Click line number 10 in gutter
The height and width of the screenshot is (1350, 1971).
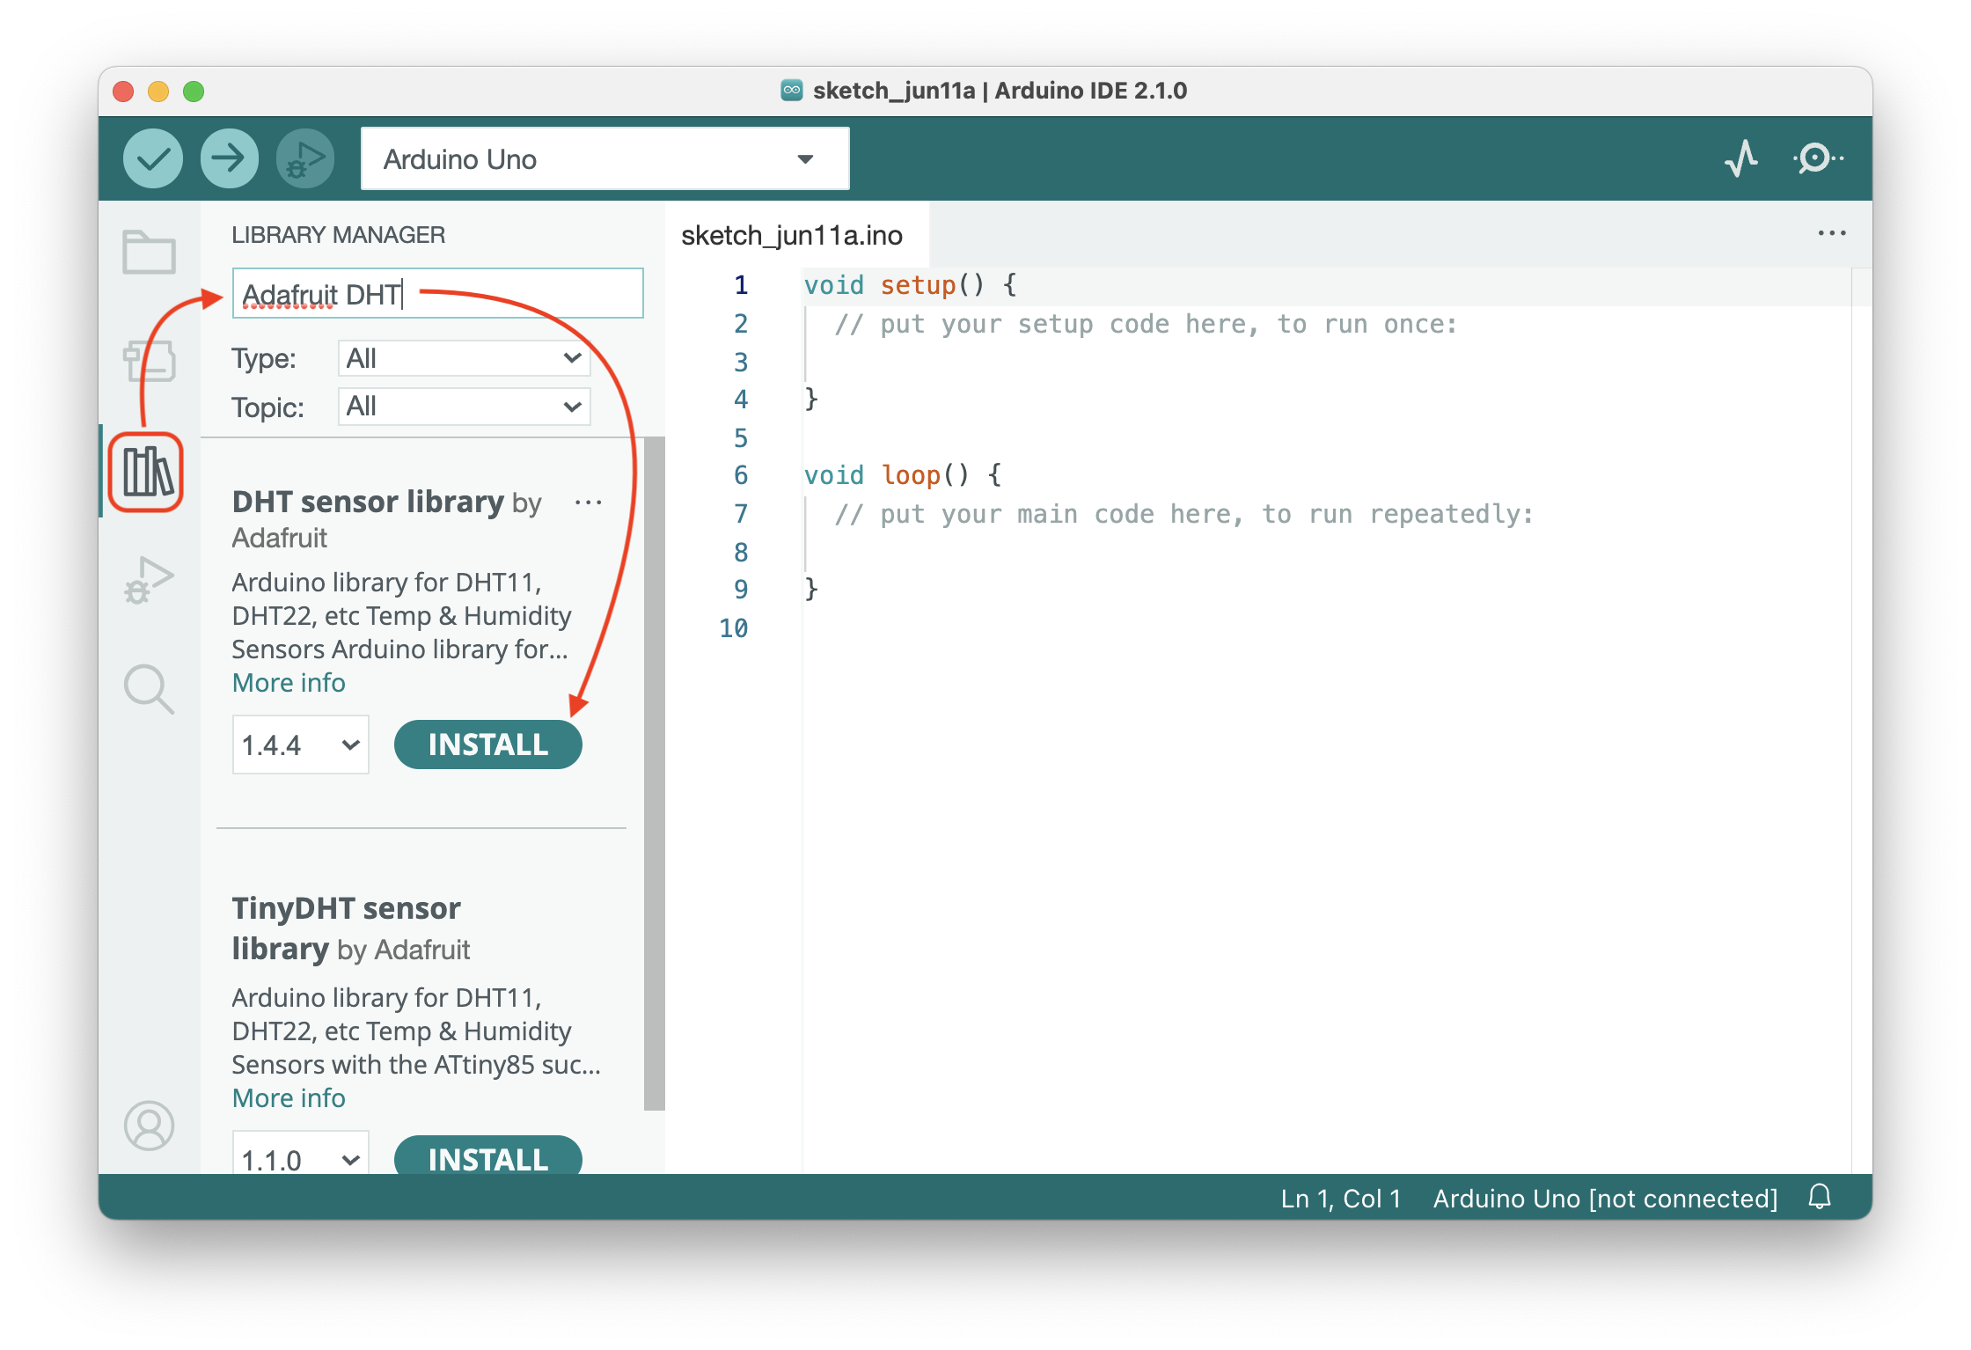coord(734,628)
